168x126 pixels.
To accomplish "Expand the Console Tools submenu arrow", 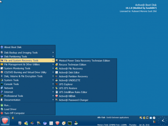I will pos(53,84).
